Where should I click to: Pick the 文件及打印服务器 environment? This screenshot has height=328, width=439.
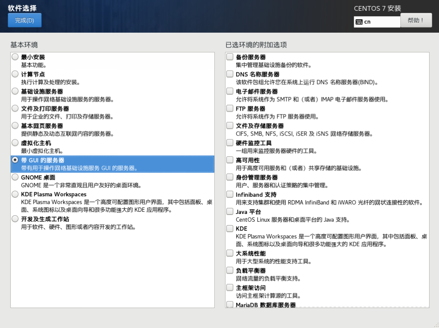click(15, 108)
